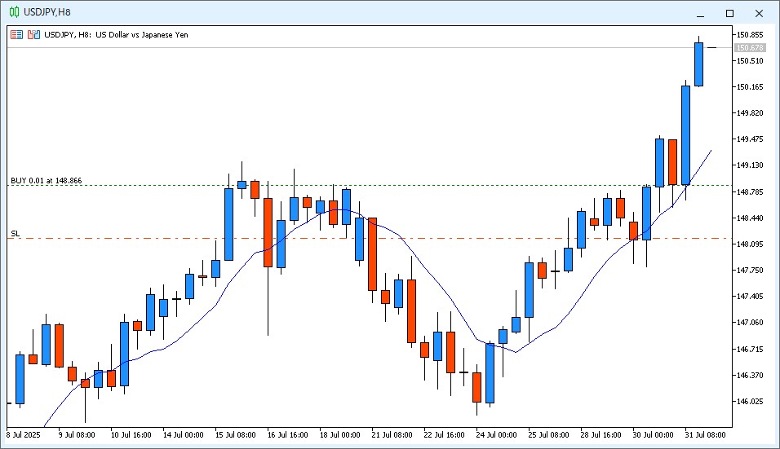
Task: Click price axis label 147.750
Action: [750, 271]
